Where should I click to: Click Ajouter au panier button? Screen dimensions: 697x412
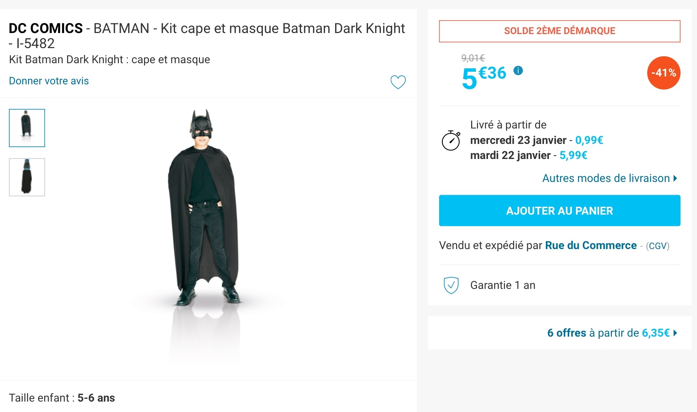(559, 211)
